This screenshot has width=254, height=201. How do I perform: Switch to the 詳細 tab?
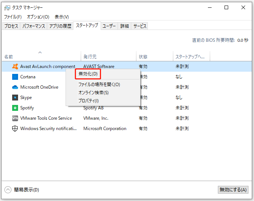coord(124,26)
